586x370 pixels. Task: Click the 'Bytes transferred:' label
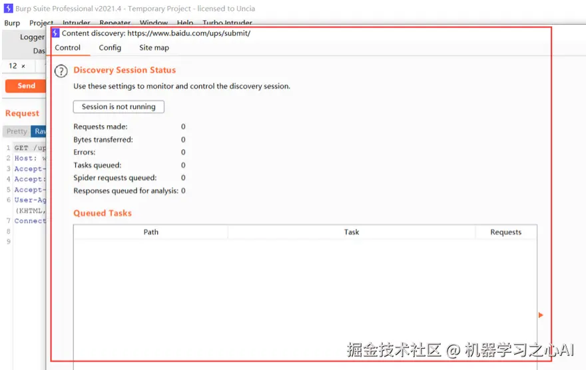103,140
